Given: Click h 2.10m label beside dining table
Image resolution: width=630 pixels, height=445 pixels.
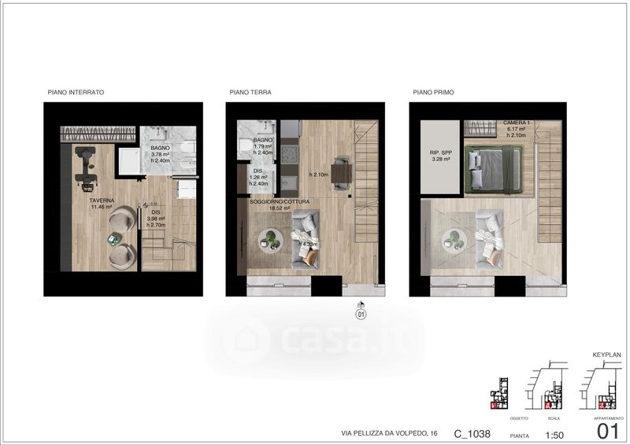Looking at the screenshot, I should (319, 175).
